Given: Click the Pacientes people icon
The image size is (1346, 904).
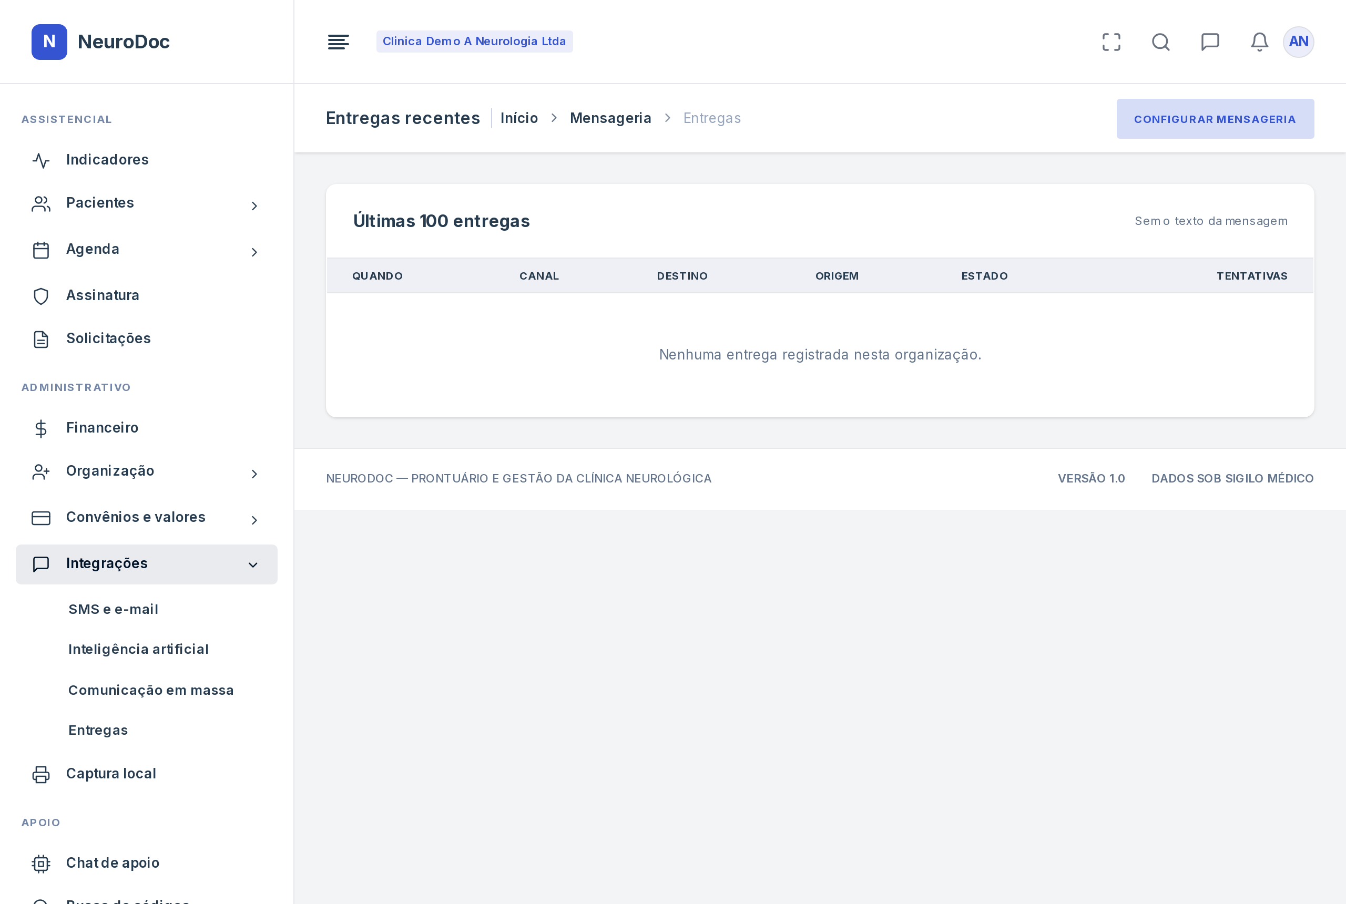Looking at the screenshot, I should [41, 203].
